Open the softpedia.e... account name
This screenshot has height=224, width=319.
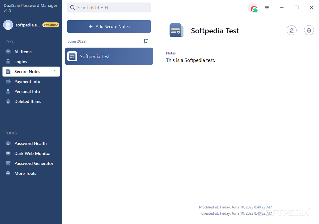pyautogui.click(x=28, y=25)
